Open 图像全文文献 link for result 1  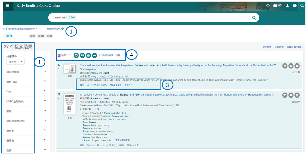coord(116,85)
